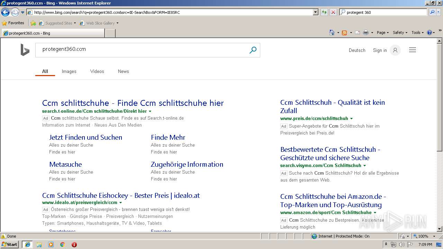This screenshot has width=443, height=249.
Task: Expand the Safety menu
Action: click(x=400, y=33)
